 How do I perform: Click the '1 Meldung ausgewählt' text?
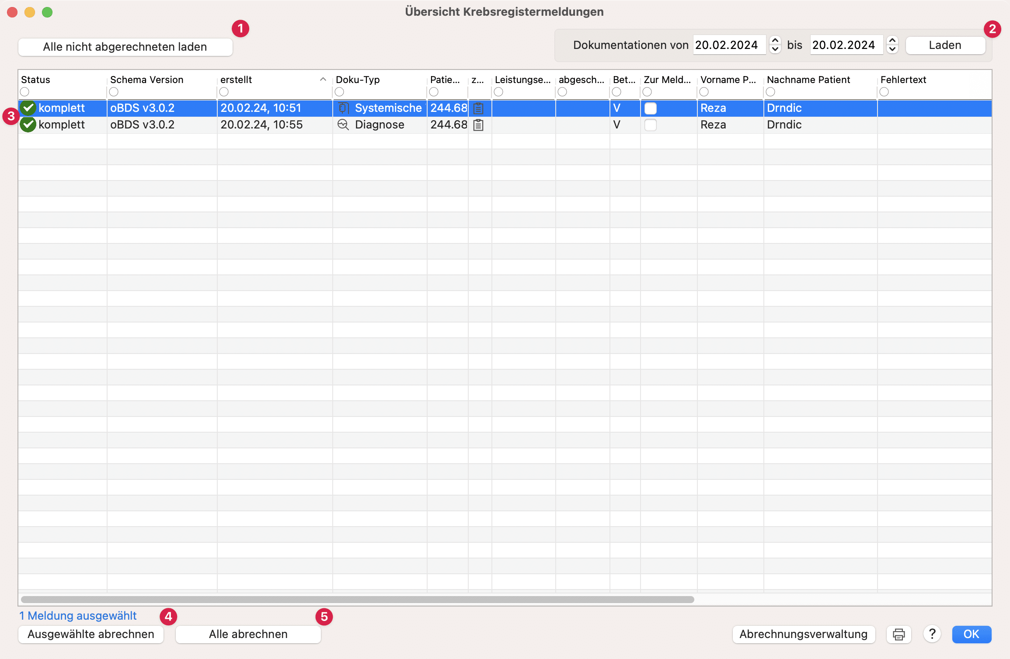pyautogui.click(x=78, y=616)
